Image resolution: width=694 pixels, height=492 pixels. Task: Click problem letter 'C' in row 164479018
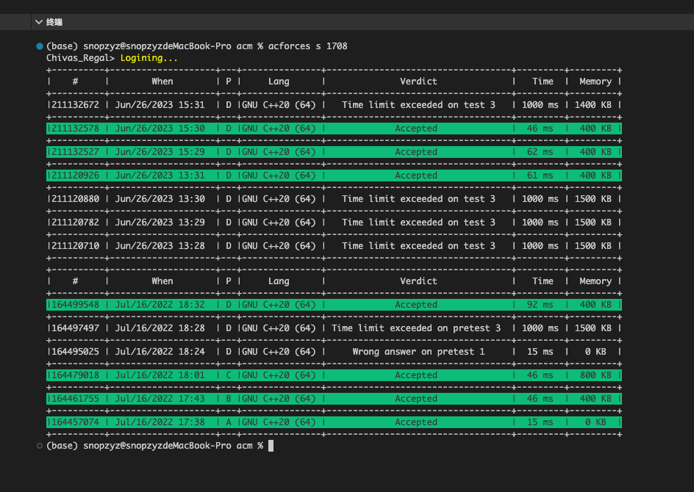(x=229, y=375)
